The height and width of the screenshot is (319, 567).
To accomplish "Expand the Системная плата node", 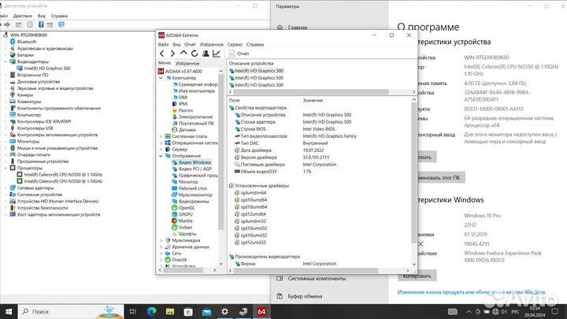I will 161,136.
